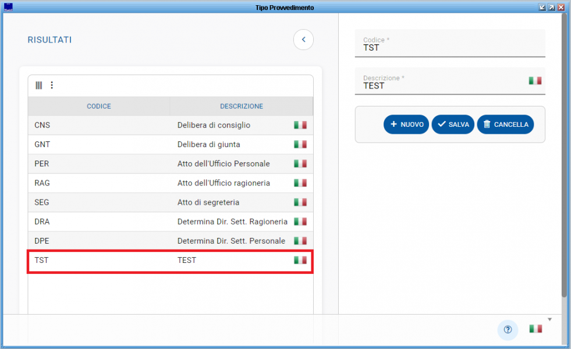Click the flag icon in the TEST row

click(x=300, y=260)
